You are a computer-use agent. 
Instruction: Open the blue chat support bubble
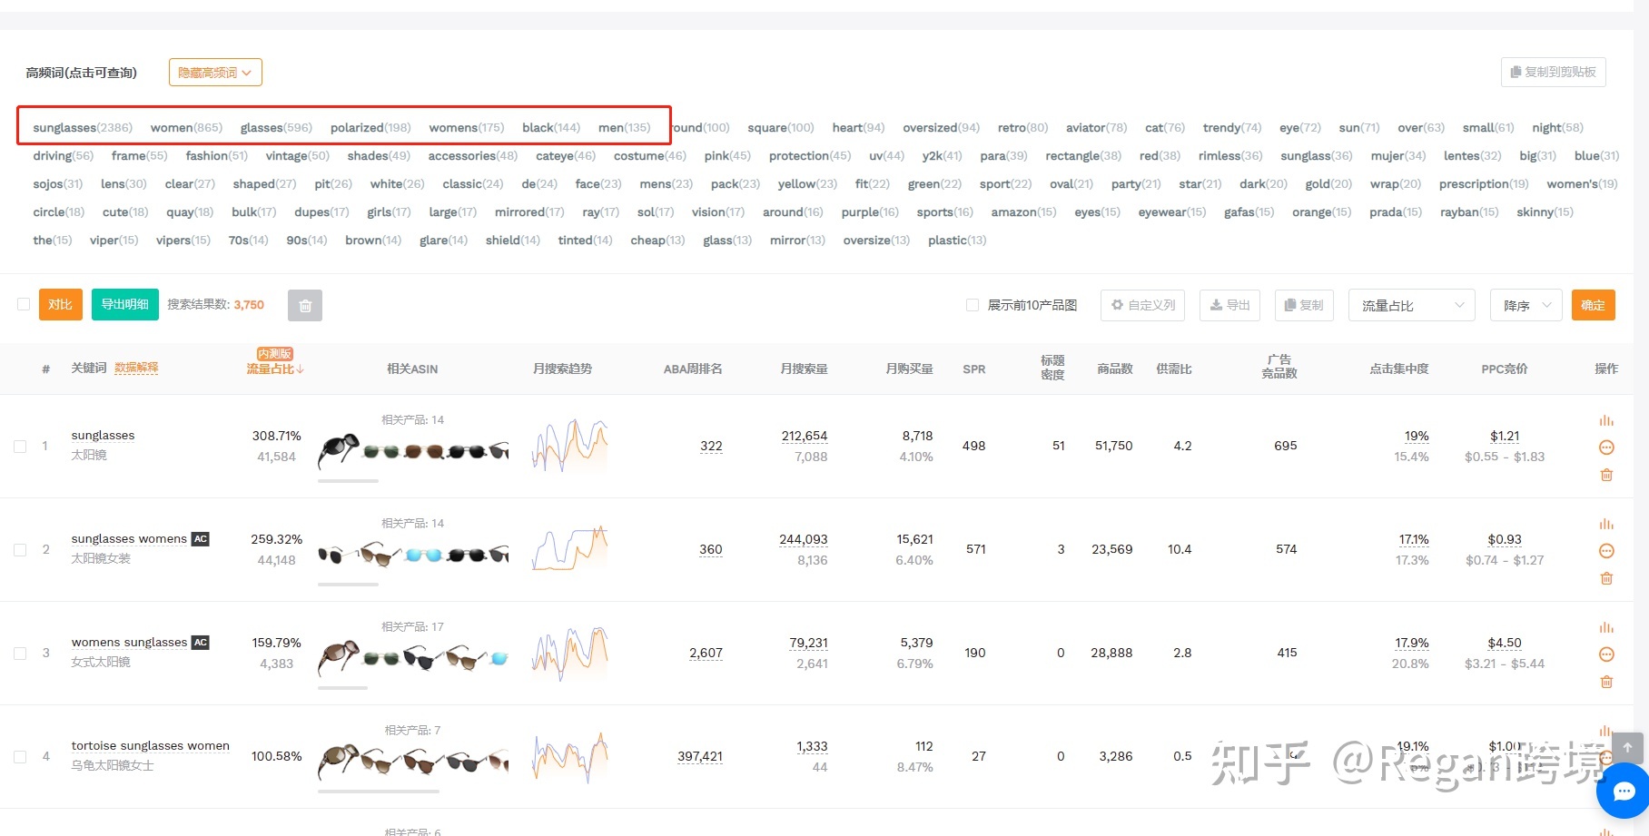[1623, 791]
